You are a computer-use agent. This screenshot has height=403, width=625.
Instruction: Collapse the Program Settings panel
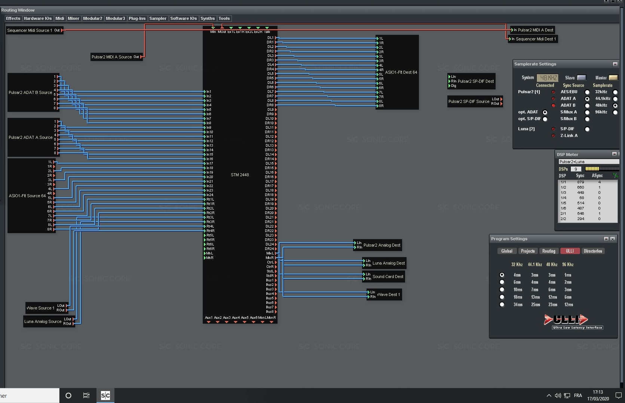click(x=606, y=239)
